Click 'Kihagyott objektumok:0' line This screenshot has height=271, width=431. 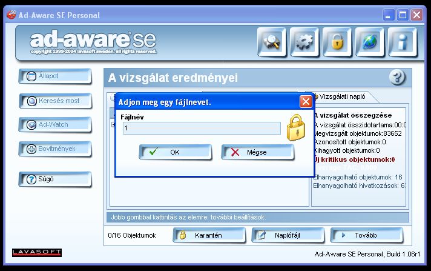[x=347, y=150]
